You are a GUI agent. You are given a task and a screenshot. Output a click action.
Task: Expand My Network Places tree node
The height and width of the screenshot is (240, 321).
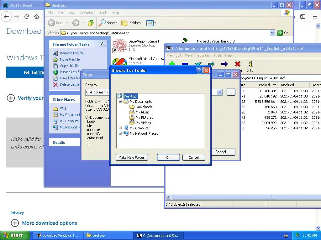(x=120, y=133)
